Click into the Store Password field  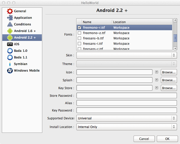tap(127, 96)
